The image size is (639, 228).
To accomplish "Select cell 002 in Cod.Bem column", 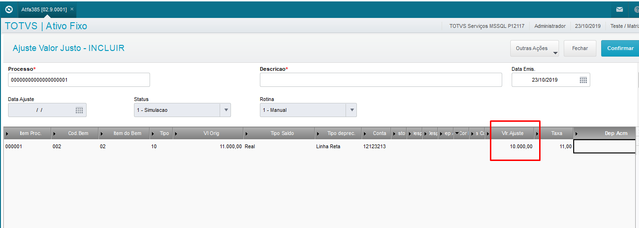I will pyautogui.click(x=75, y=146).
